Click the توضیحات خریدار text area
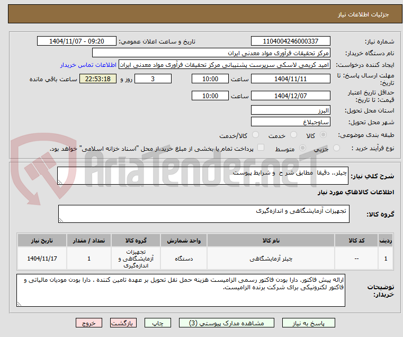The width and height of the screenshot is (403, 337). coord(181,290)
